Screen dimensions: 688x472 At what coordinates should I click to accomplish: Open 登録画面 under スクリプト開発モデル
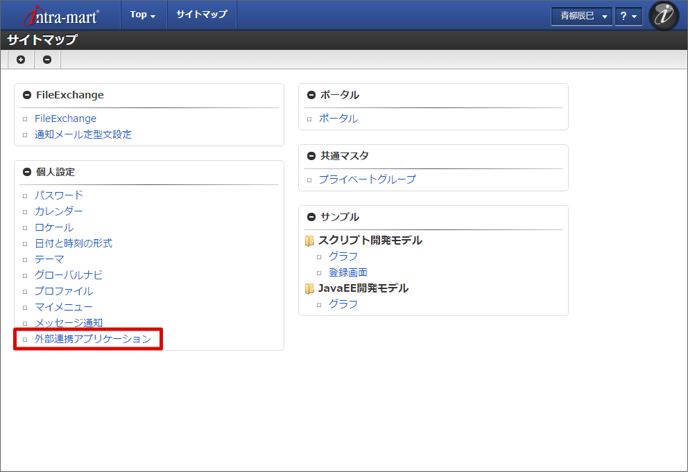pos(348,272)
